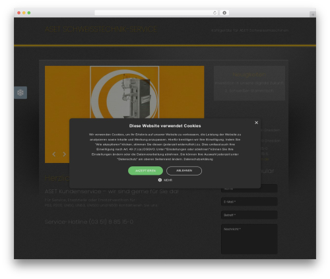Viewport: 330px width, 279px height.
Task: Click the E-Mail input field
Action: (x=249, y=202)
